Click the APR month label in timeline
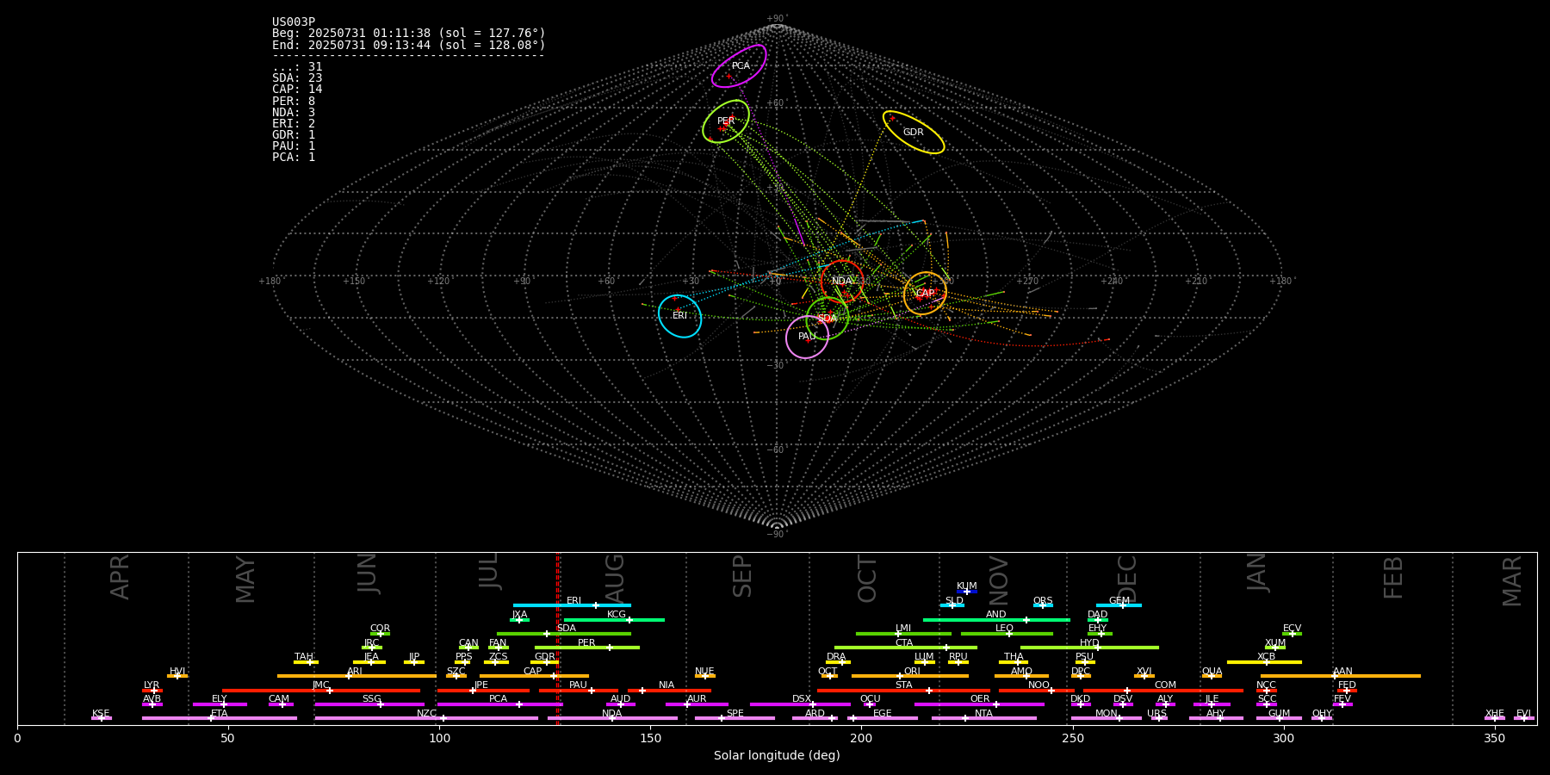 [x=120, y=577]
